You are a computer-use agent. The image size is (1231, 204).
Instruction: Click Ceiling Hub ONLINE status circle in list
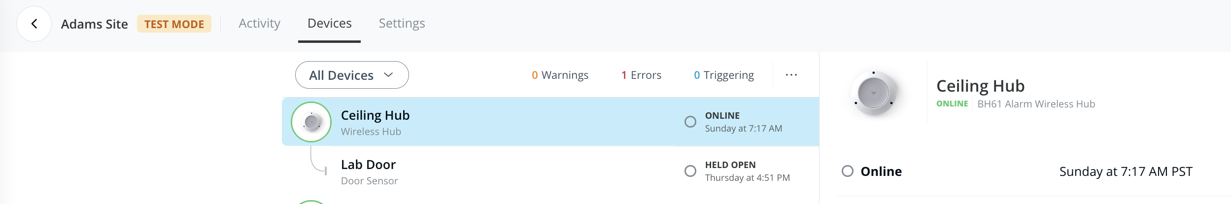click(x=690, y=122)
